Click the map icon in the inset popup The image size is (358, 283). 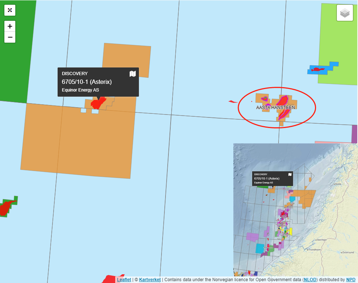click(290, 174)
